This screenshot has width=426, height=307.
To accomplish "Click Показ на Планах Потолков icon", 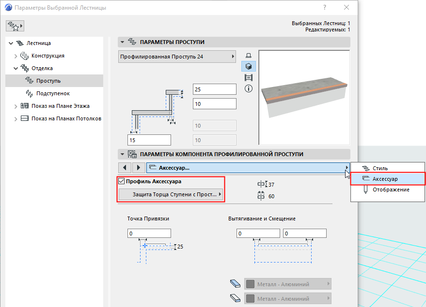I will point(24,118).
